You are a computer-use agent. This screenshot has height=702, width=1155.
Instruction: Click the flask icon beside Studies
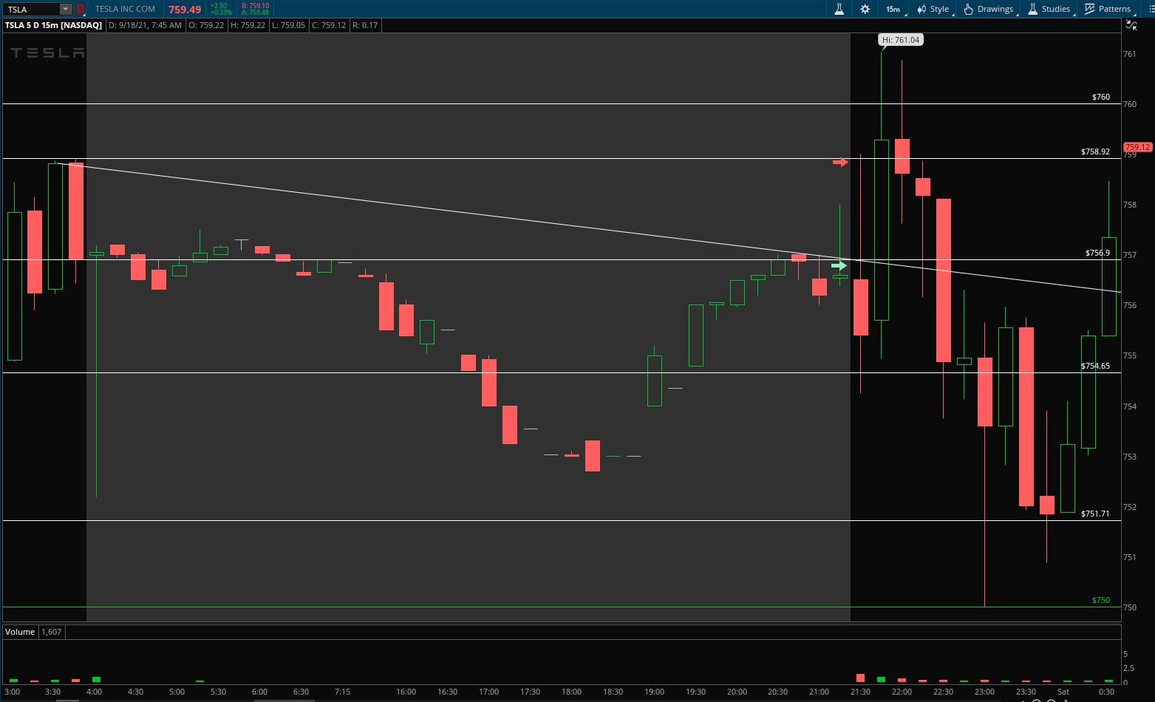[x=1032, y=9]
